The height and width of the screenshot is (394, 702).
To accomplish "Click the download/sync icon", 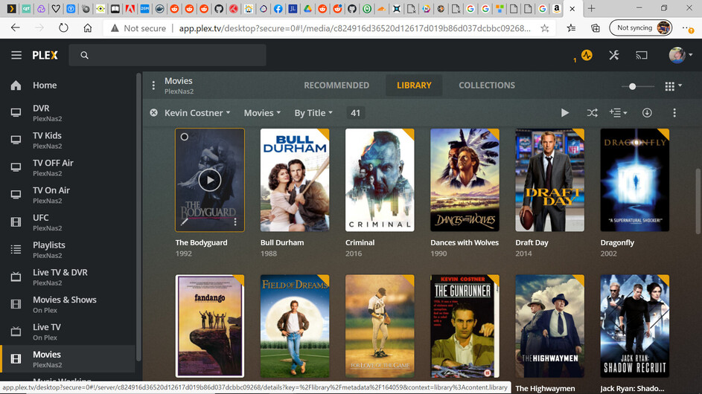I will (647, 113).
